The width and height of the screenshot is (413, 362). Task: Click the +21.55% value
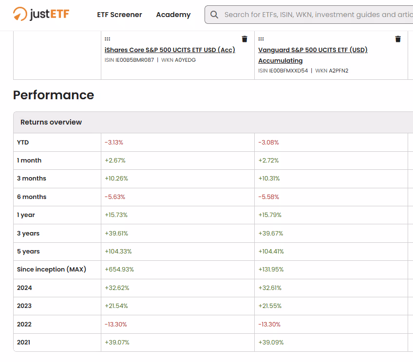tap(270, 306)
